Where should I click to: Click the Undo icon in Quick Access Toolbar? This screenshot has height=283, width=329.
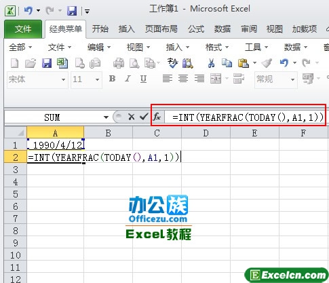[28, 10]
